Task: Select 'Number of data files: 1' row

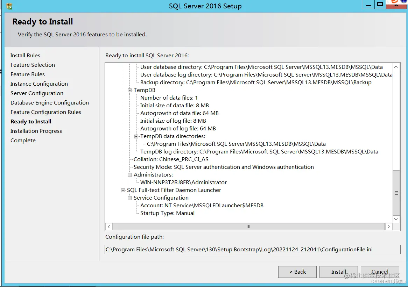Action: [x=169, y=98]
